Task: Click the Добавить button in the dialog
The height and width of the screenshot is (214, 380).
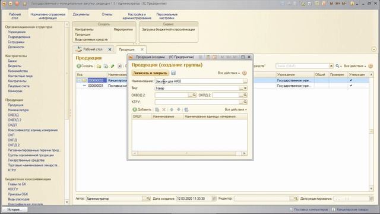Action: click(x=142, y=109)
